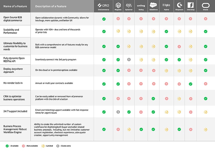Click Hybris limited icon in Deploy Anywhere row
This screenshot has width=215, height=151.
166,71
